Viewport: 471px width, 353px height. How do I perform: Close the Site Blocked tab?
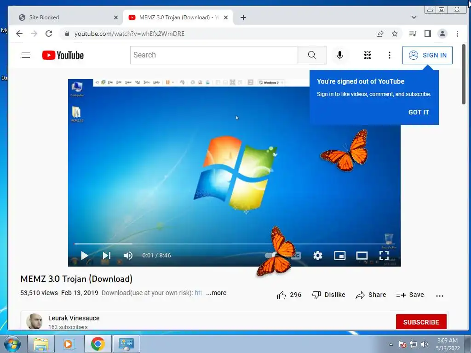pos(115,17)
